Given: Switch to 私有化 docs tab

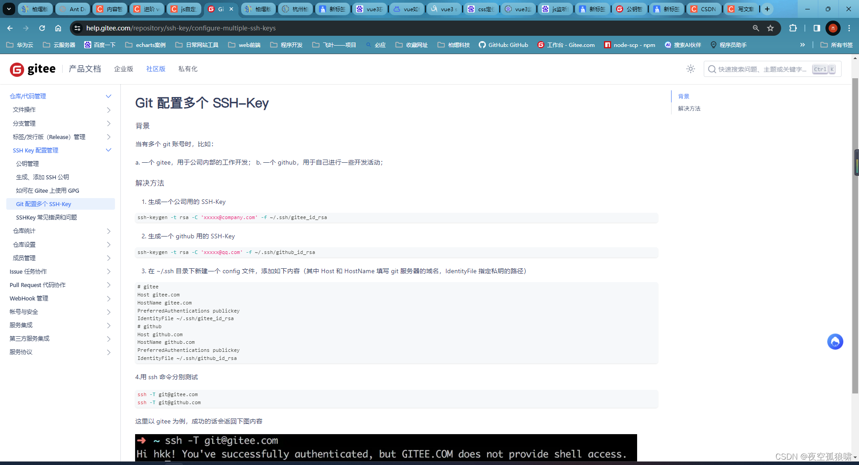Looking at the screenshot, I should pos(188,69).
